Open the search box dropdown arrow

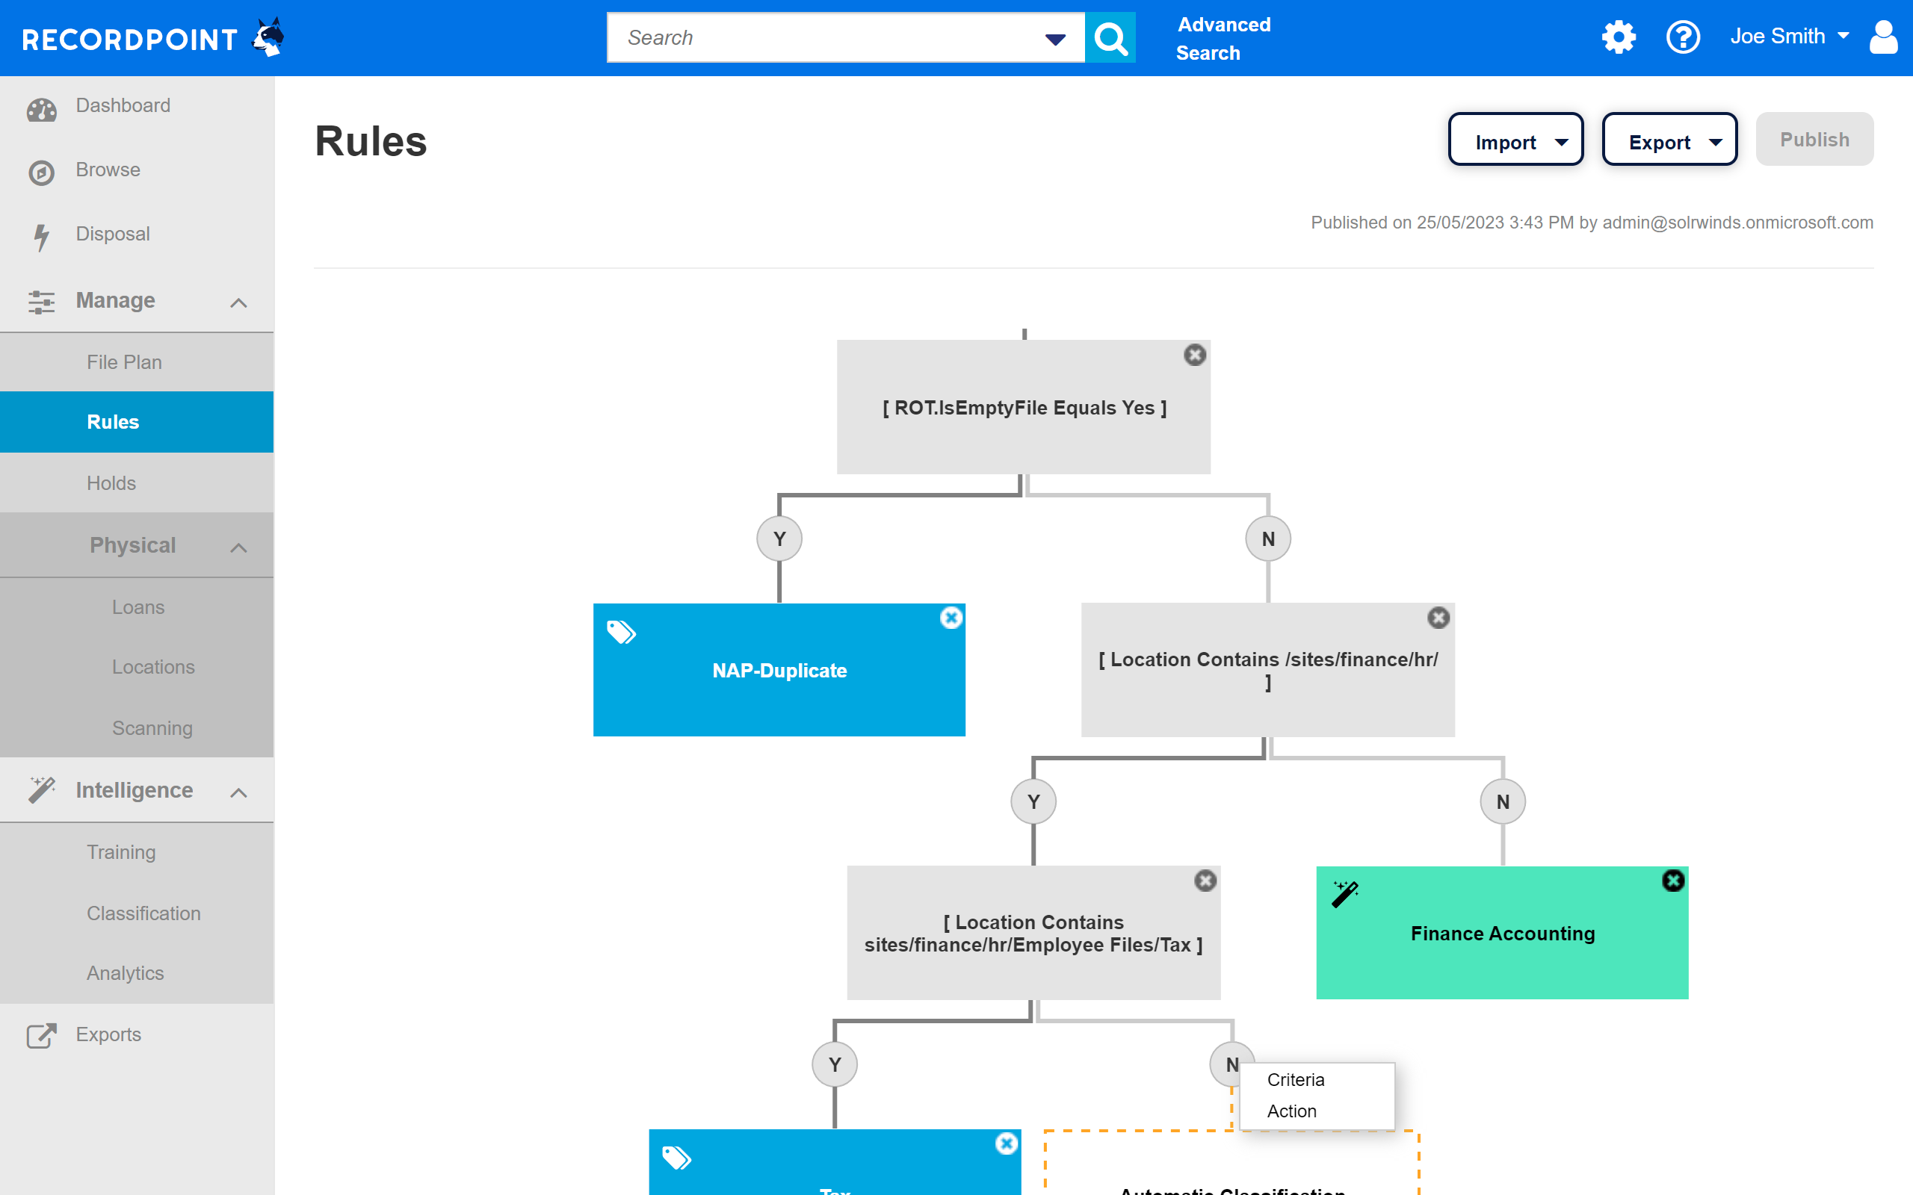click(1055, 39)
